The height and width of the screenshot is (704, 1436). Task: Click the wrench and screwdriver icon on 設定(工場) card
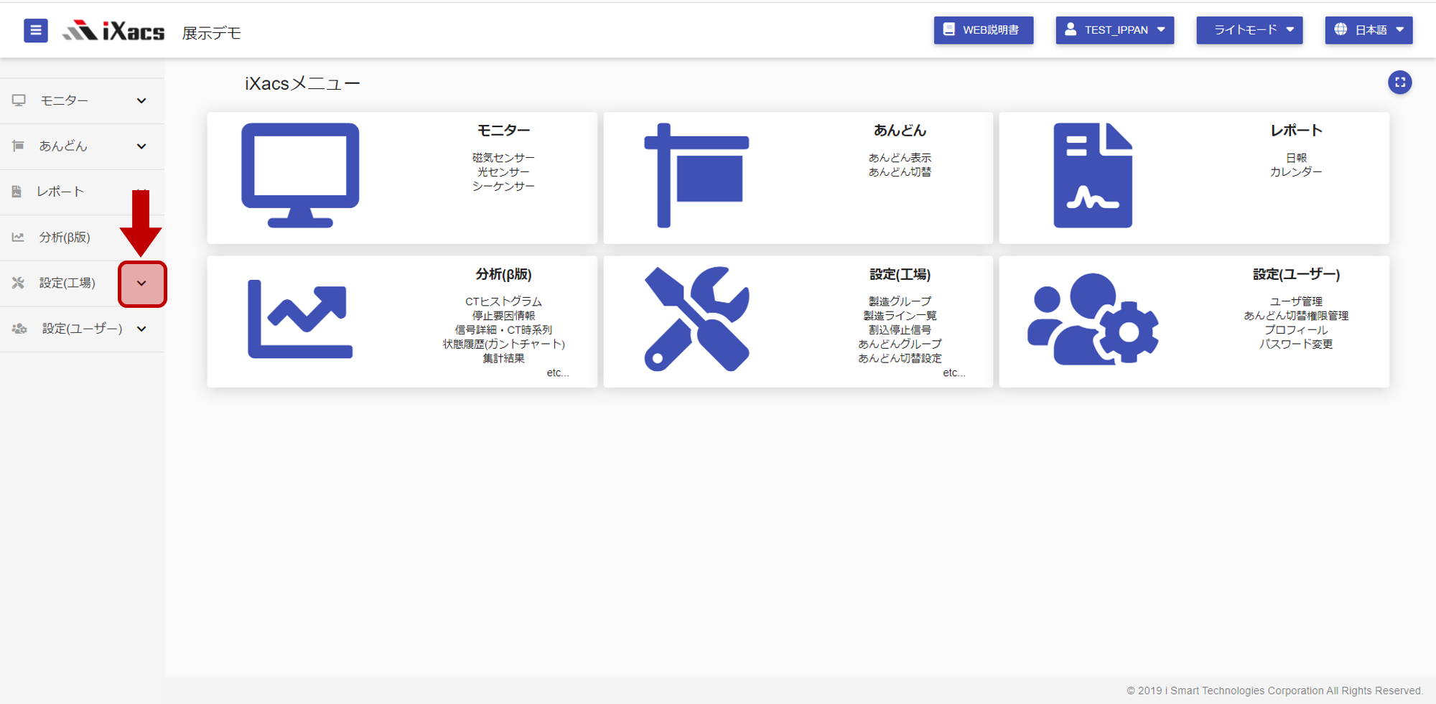[x=696, y=319]
